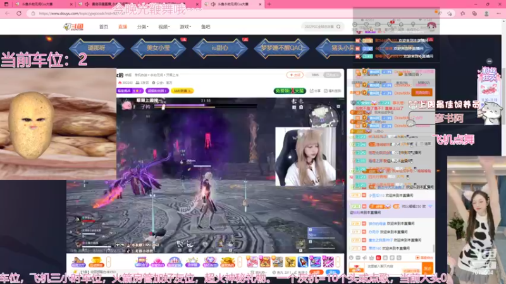This screenshot has width=506, height=284.
Task: Click the 分享 share icon
Action: [315, 91]
